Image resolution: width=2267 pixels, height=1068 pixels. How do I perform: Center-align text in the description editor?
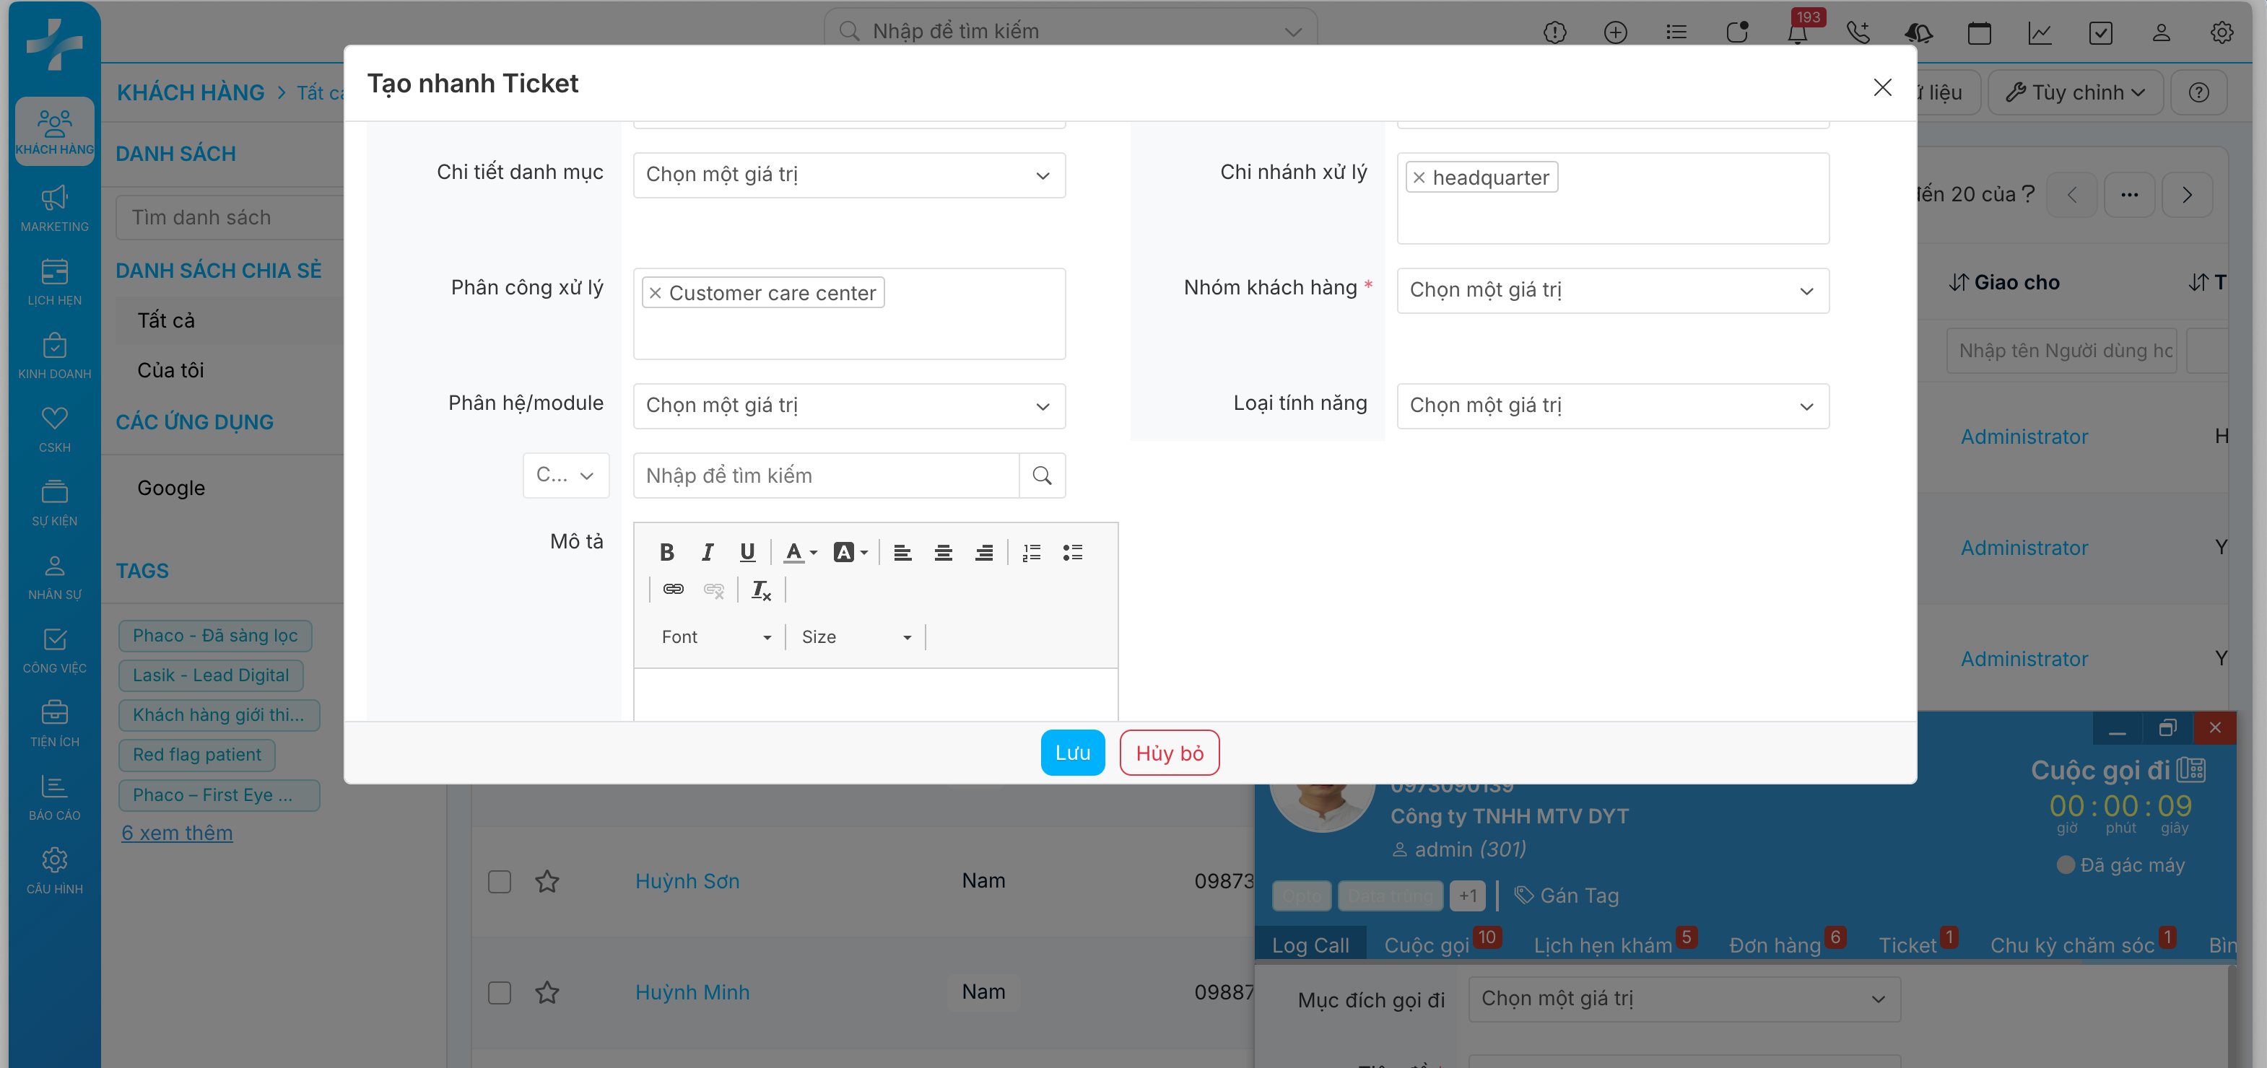942,553
